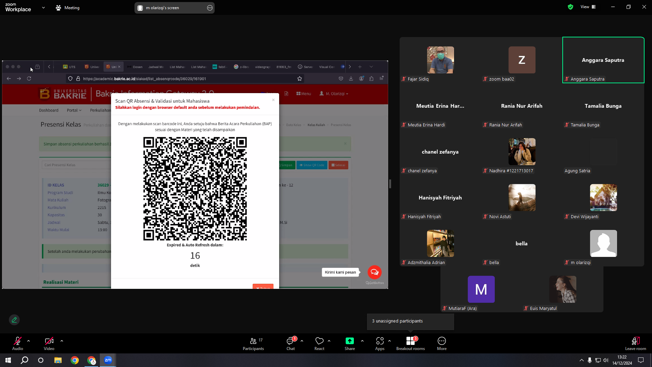
Task: Click the 3 unassigned participants notice
Action: [x=411, y=321]
